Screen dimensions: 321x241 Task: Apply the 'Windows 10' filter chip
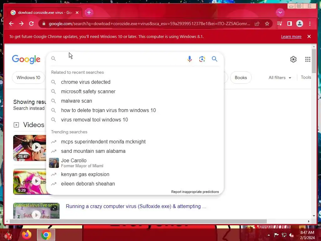29,78
